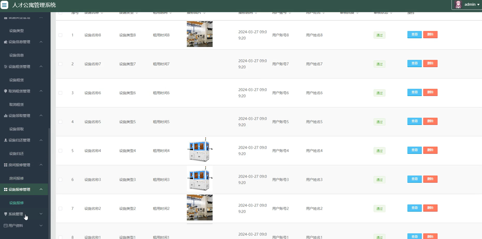Click 查看 button for 设施名称2

(414, 208)
